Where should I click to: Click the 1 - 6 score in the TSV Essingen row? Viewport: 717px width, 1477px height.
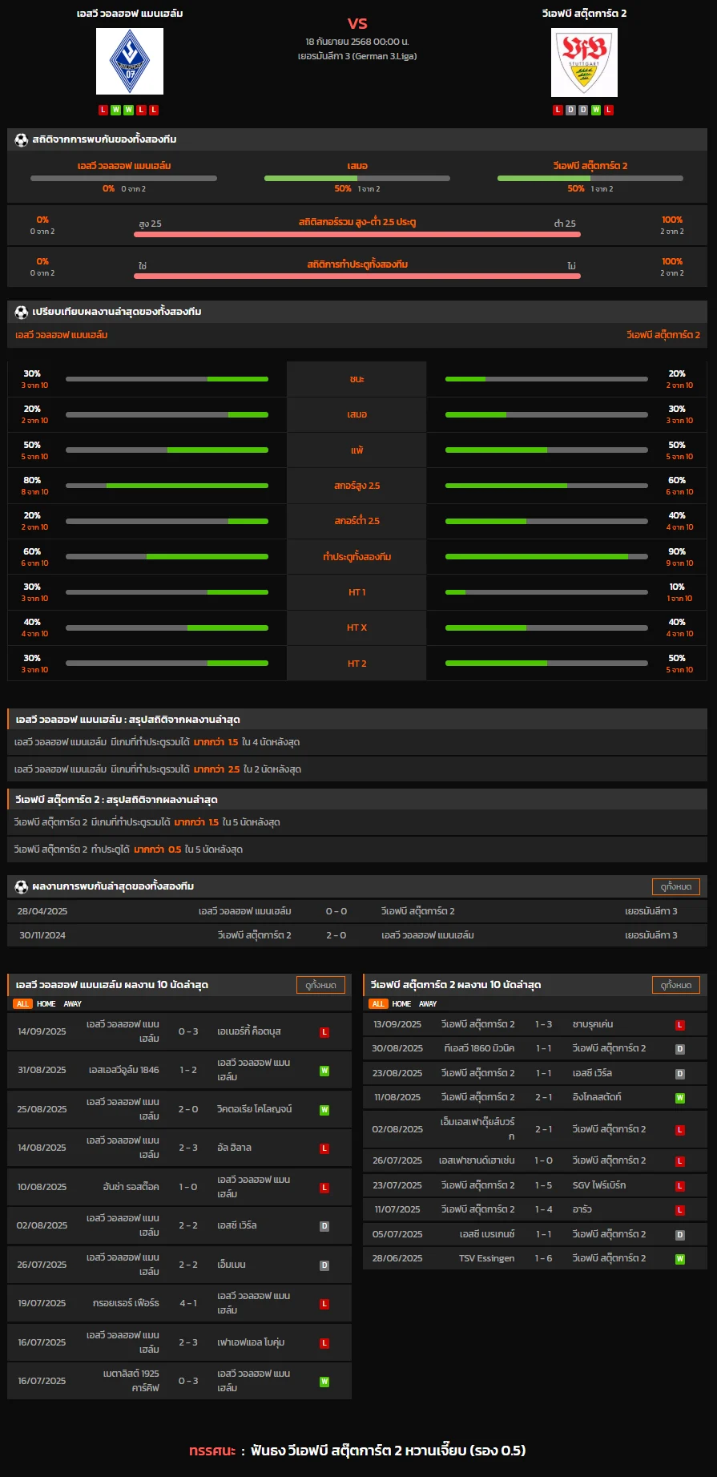544,1259
